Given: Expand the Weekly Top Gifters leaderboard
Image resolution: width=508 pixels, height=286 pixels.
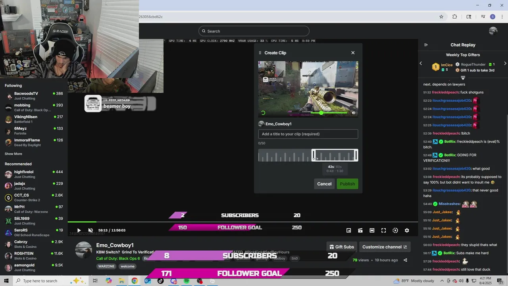Looking at the screenshot, I should coord(463,78).
